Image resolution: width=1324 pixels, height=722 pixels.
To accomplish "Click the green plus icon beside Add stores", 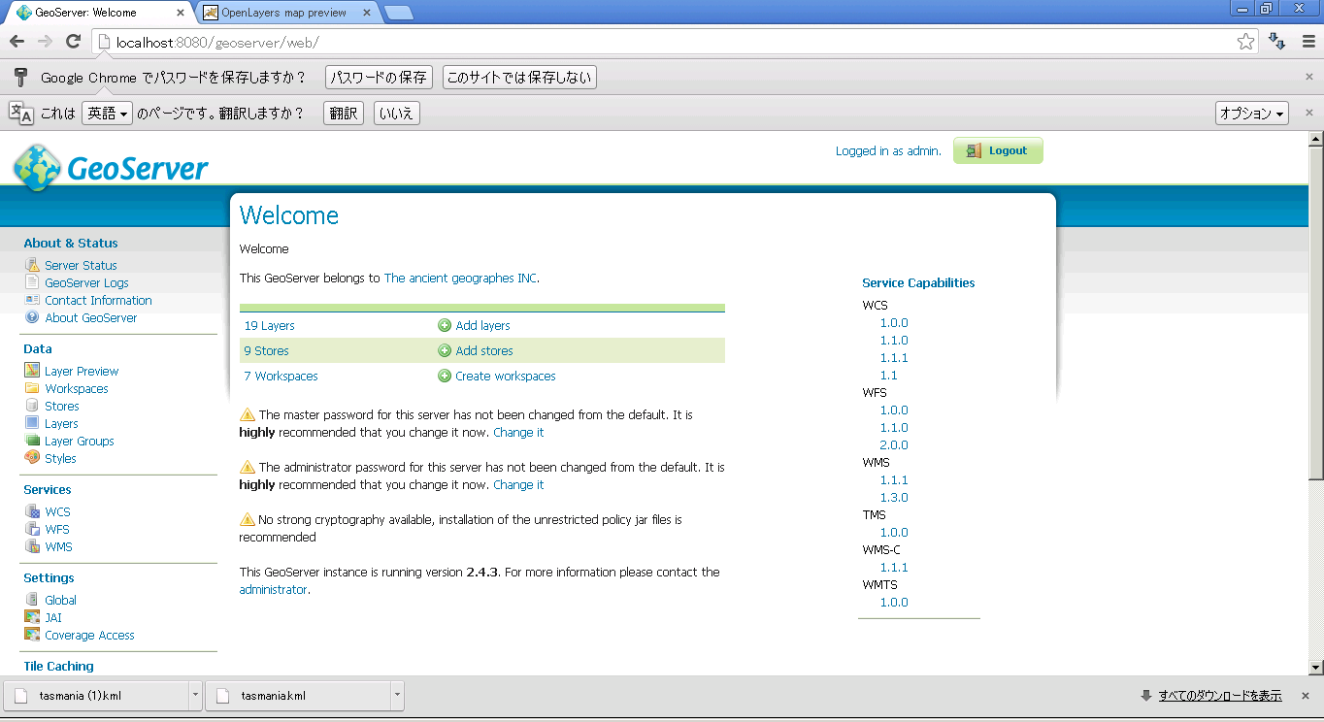I will tap(445, 350).
